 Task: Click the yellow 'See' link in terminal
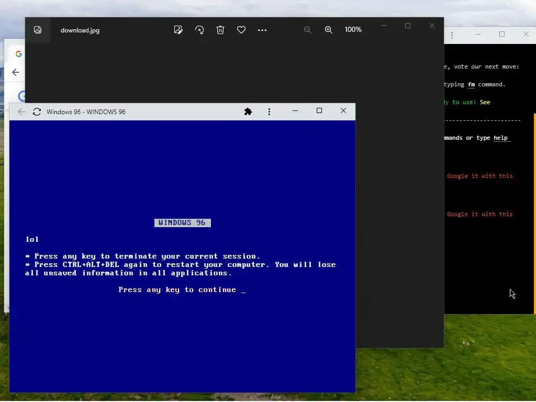pos(485,102)
